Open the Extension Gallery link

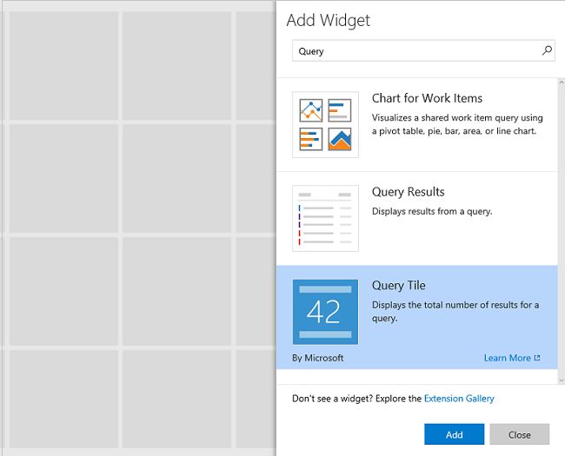point(459,399)
